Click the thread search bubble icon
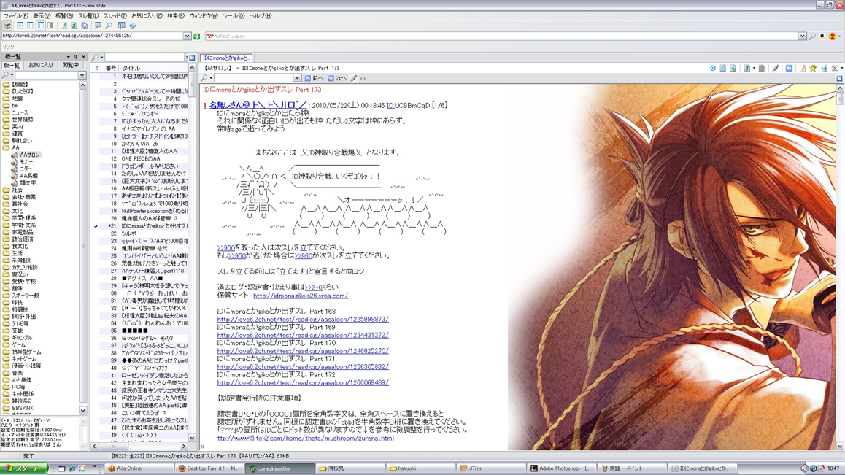Image resolution: width=845 pixels, height=475 pixels. pyautogui.click(x=98, y=26)
